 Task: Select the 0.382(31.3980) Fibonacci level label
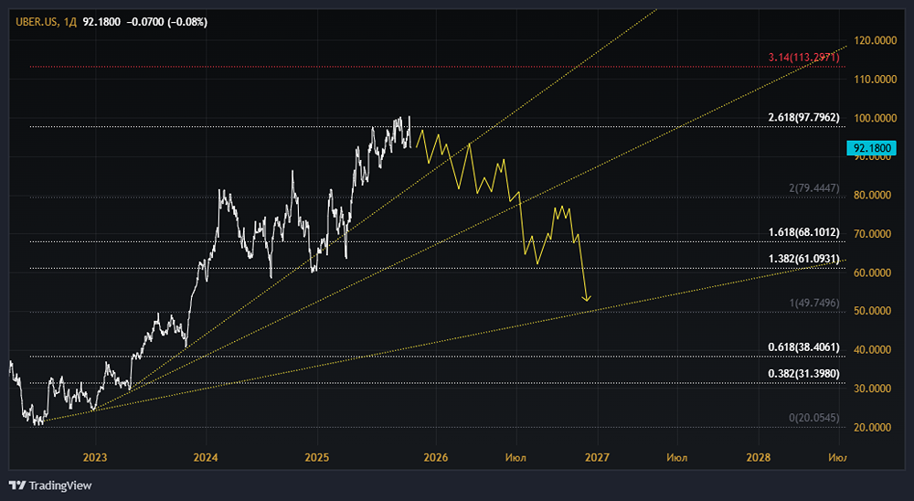(x=803, y=373)
